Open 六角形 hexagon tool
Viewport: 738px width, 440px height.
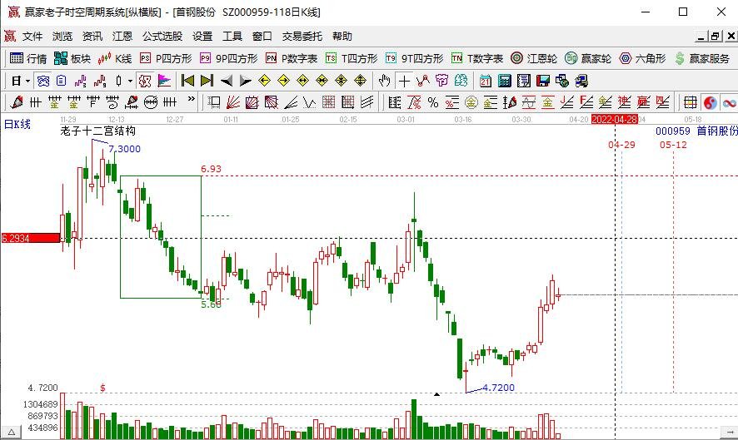pos(642,58)
